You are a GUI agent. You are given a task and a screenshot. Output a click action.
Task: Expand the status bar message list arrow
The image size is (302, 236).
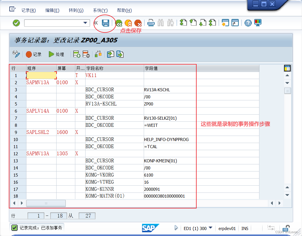pyautogui.click(x=176, y=228)
